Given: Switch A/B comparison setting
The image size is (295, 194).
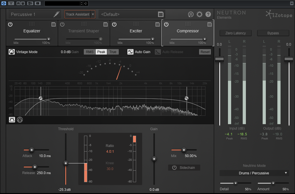Looking at the screenshot, I should pos(30,3).
